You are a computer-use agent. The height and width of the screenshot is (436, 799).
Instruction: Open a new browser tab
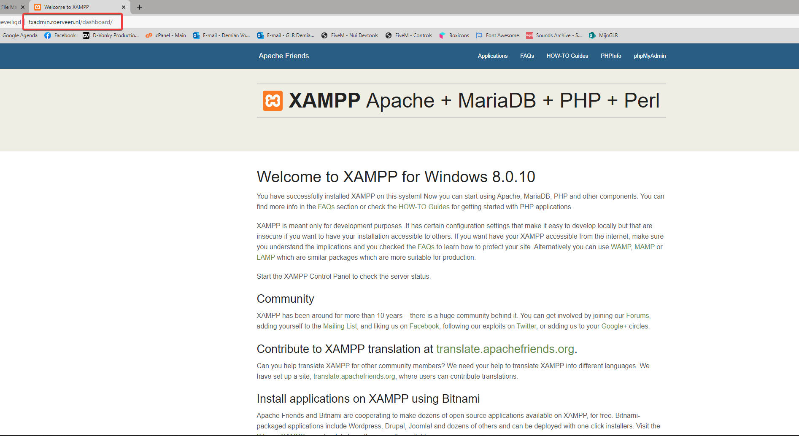[x=140, y=7]
